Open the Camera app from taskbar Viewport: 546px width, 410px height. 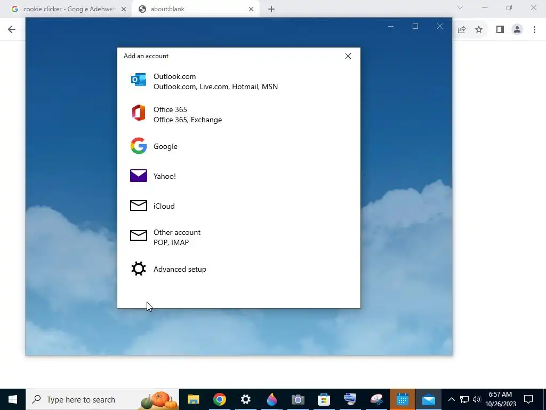tap(298, 399)
